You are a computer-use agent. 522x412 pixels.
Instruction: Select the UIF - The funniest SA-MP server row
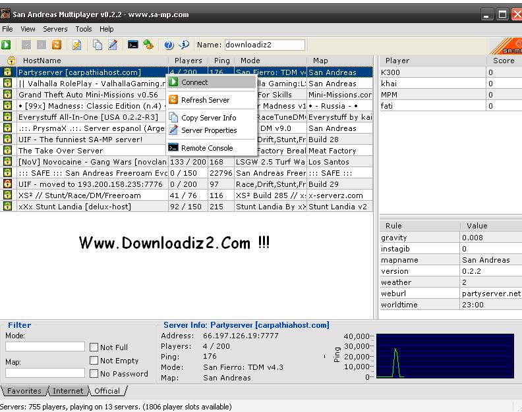click(187, 140)
